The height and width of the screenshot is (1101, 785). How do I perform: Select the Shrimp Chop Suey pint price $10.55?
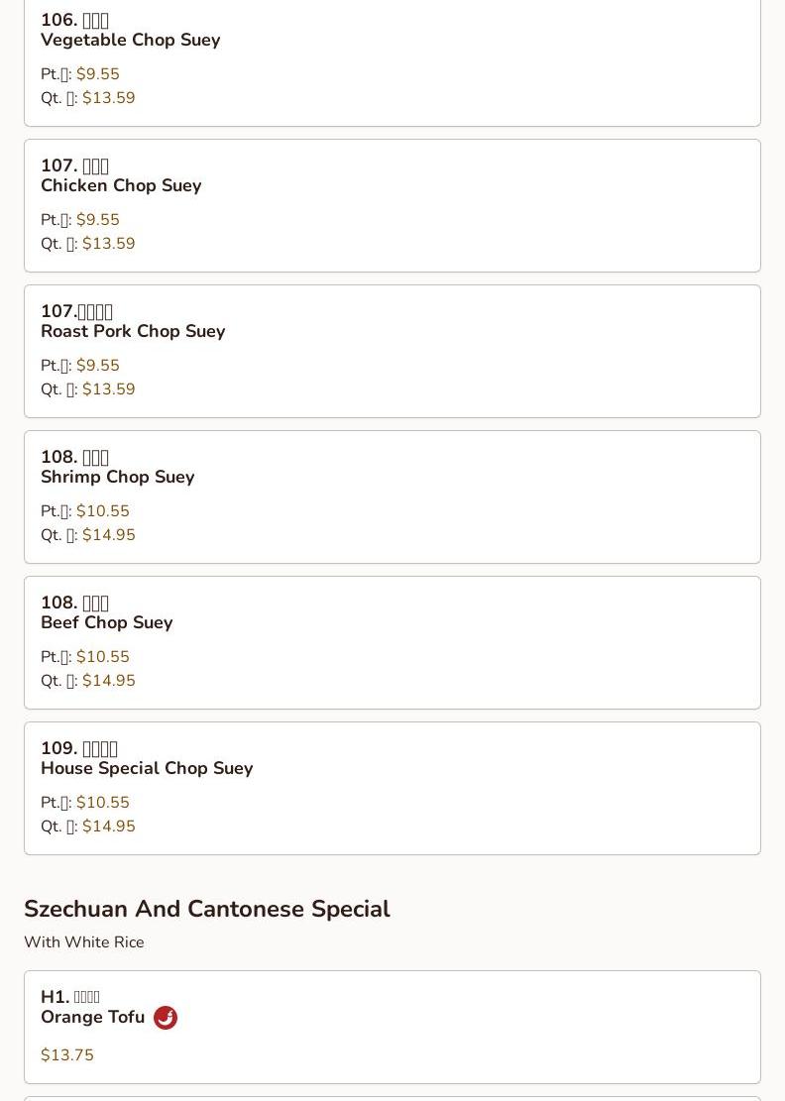pyautogui.click(x=103, y=510)
